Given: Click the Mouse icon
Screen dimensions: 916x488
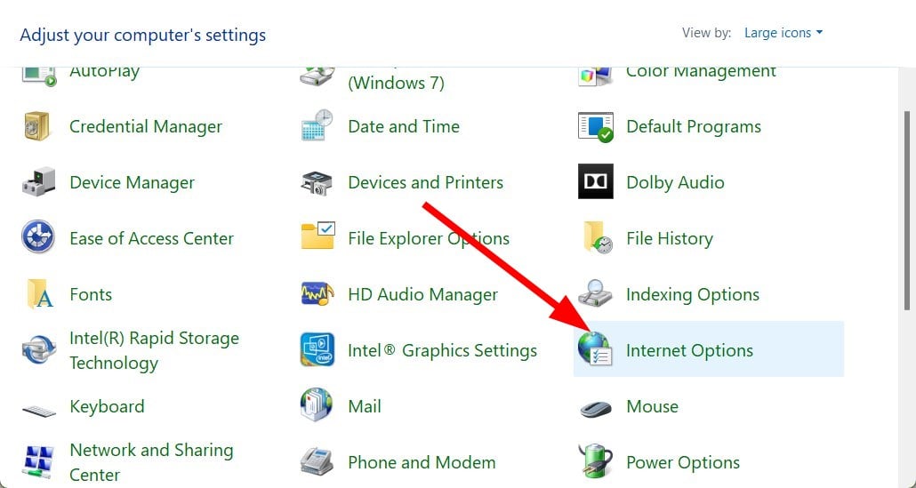Looking at the screenshot, I should coord(596,408).
